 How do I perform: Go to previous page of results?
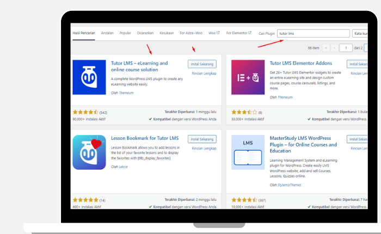click(x=335, y=48)
